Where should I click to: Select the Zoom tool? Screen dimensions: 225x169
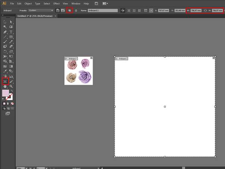point(11,86)
